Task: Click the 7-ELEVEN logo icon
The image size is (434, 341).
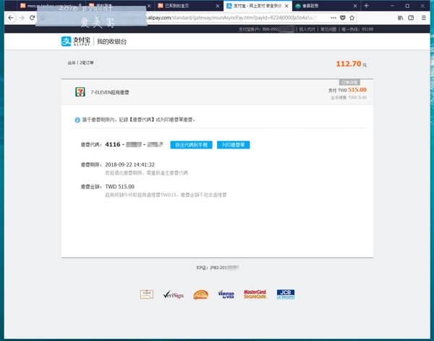Action: click(x=80, y=92)
